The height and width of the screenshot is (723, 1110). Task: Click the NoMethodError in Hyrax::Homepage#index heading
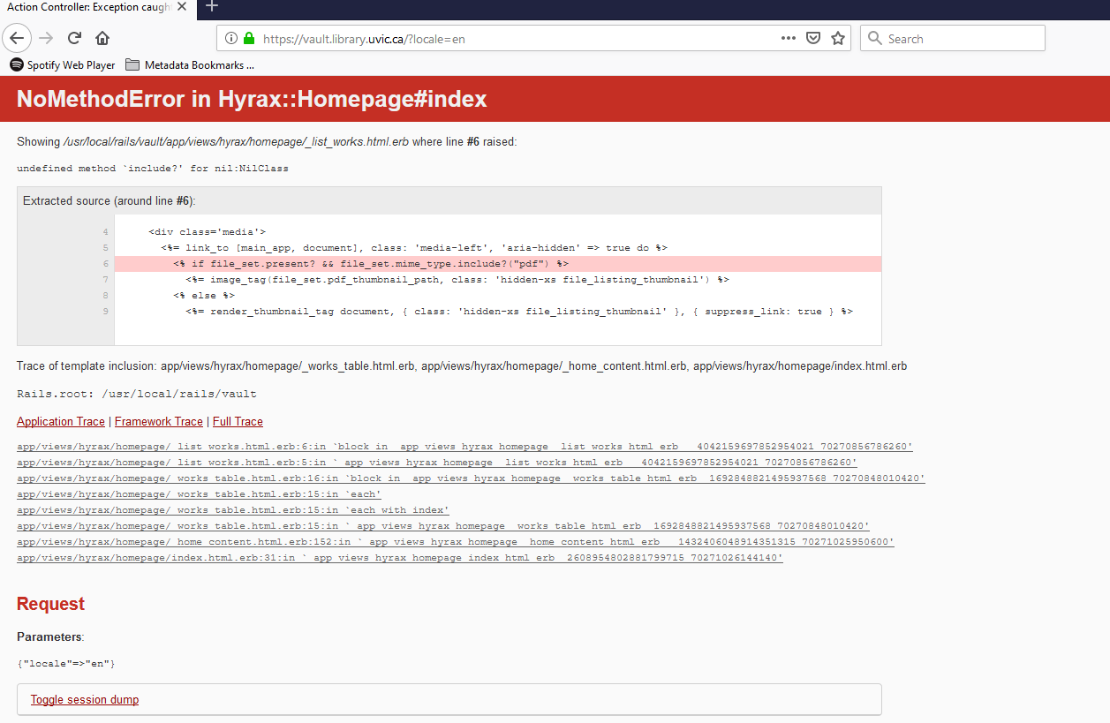252,99
